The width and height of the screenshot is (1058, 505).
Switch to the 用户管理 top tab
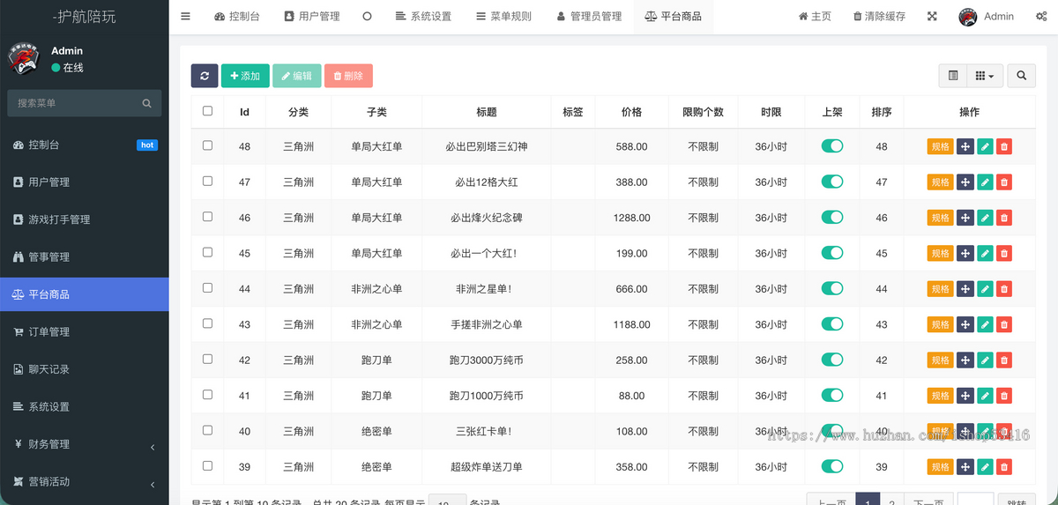(x=312, y=16)
